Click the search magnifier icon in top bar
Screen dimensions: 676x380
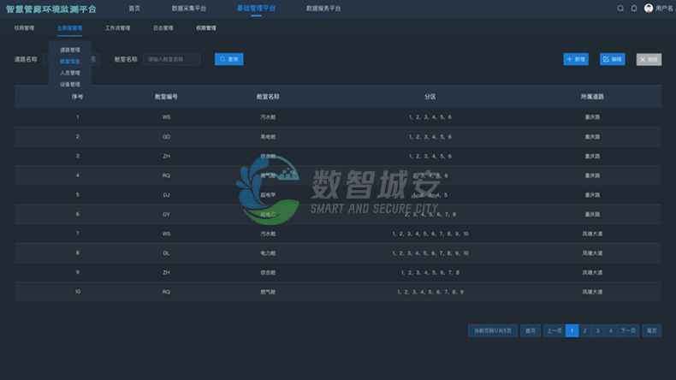point(620,9)
